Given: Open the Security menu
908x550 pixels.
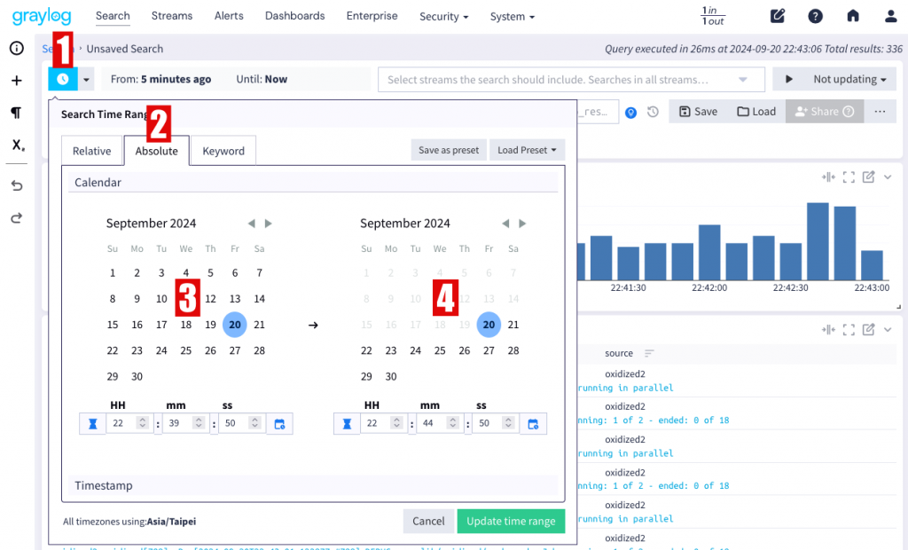Looking at the screenshot, I should point(443,16).
